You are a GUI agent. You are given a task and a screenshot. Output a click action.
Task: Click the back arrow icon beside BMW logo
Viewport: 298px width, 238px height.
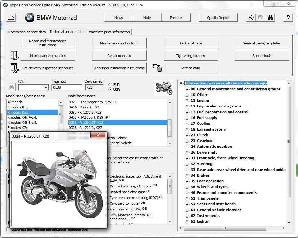pyautogui.click(x=11, y=18)
